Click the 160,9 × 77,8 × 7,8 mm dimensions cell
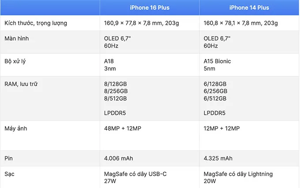The image size is (300, 188). 150,23
